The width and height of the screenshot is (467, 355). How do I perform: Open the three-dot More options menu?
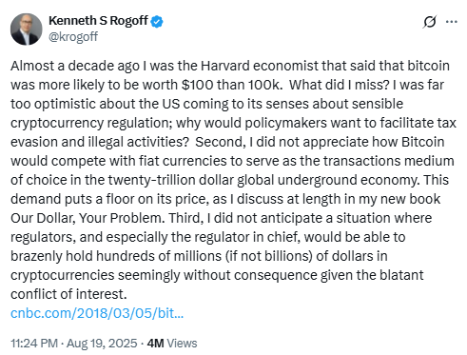pos(452,22)
